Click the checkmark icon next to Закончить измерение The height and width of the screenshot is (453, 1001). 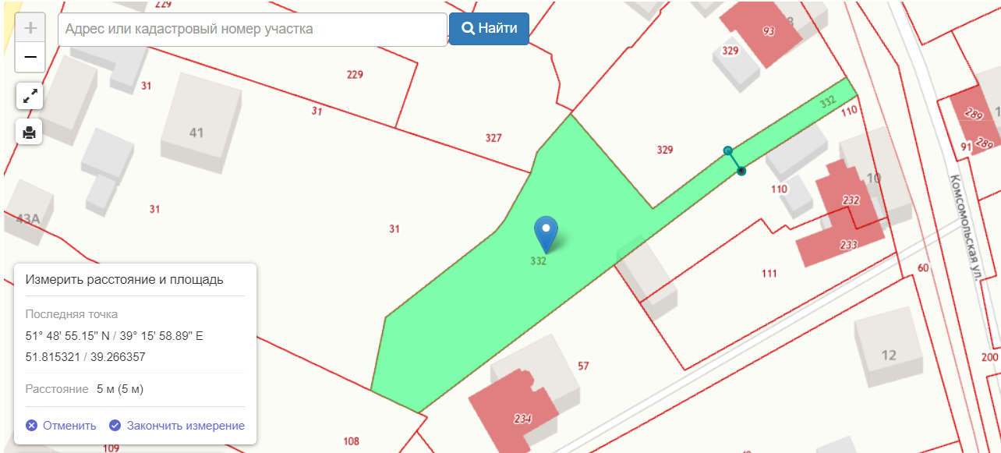(115, 426)
